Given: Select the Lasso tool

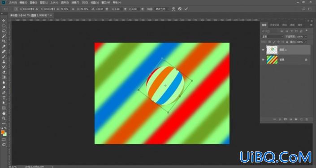Looking at the screenshot, I should pos(4,31).
